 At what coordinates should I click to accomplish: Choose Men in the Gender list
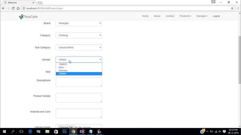click(x=79, y=67)
